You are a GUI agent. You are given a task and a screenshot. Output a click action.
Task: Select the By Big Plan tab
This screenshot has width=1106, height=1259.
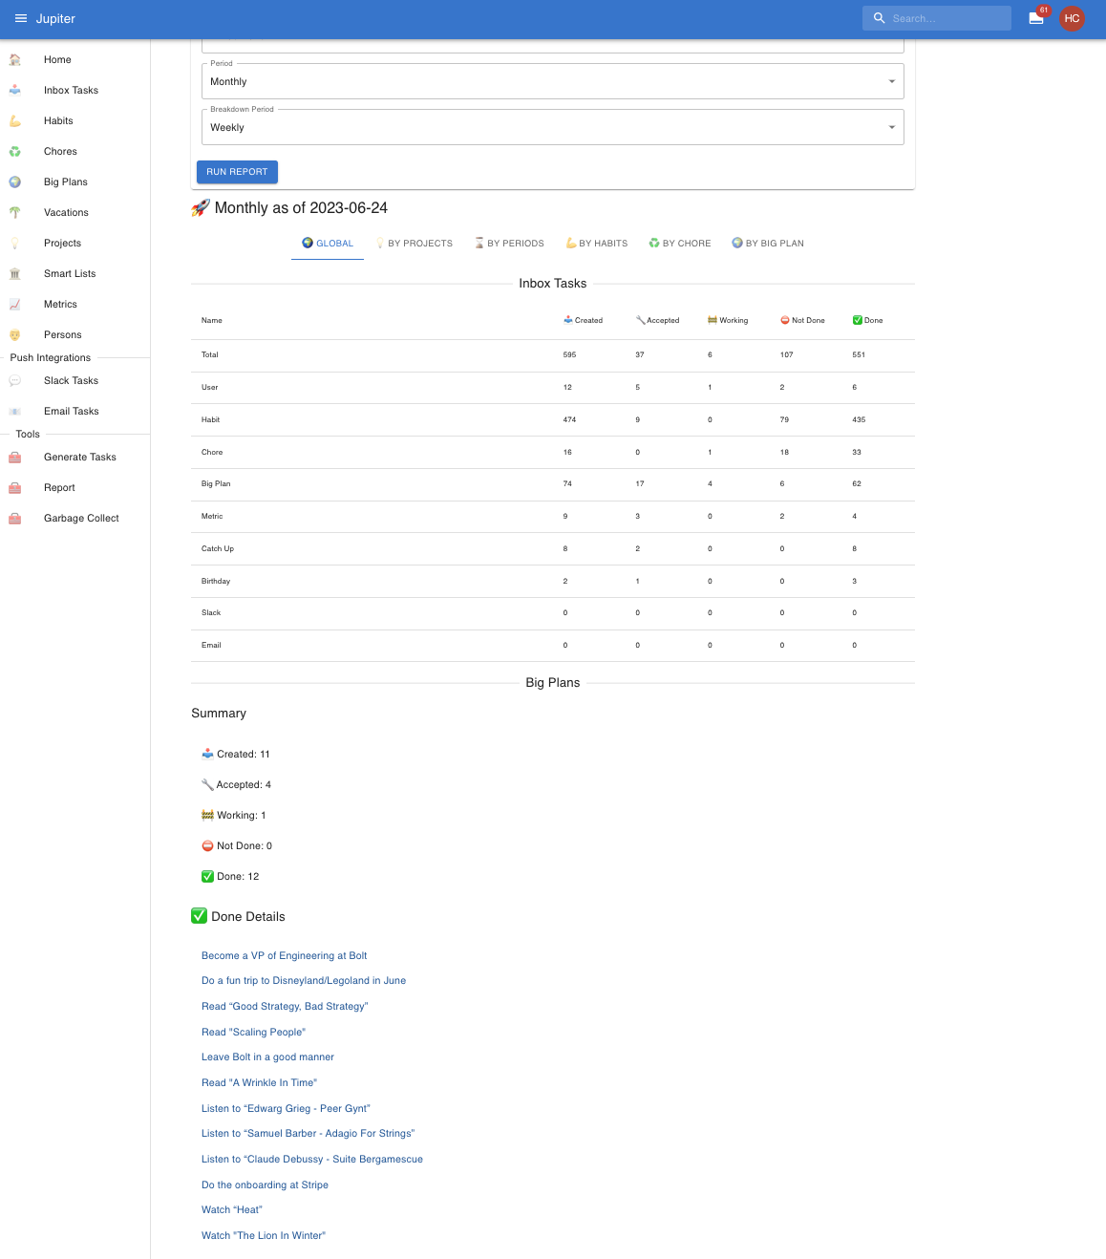pyautogui.click(x=768, y=244)
